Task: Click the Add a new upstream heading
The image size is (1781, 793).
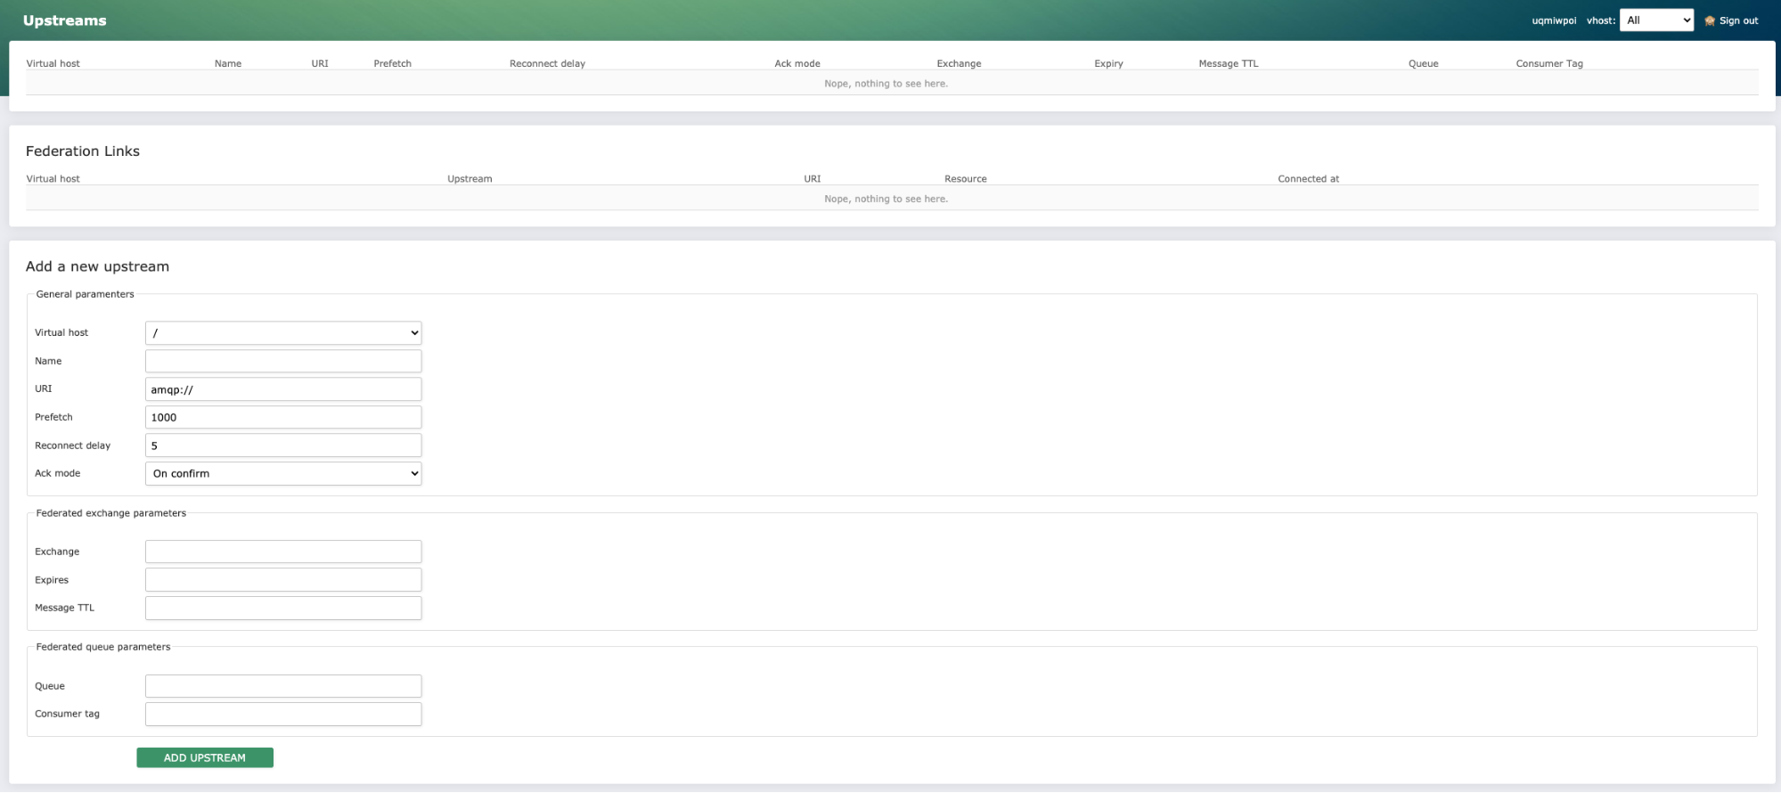Action: [x=97, y=266]
